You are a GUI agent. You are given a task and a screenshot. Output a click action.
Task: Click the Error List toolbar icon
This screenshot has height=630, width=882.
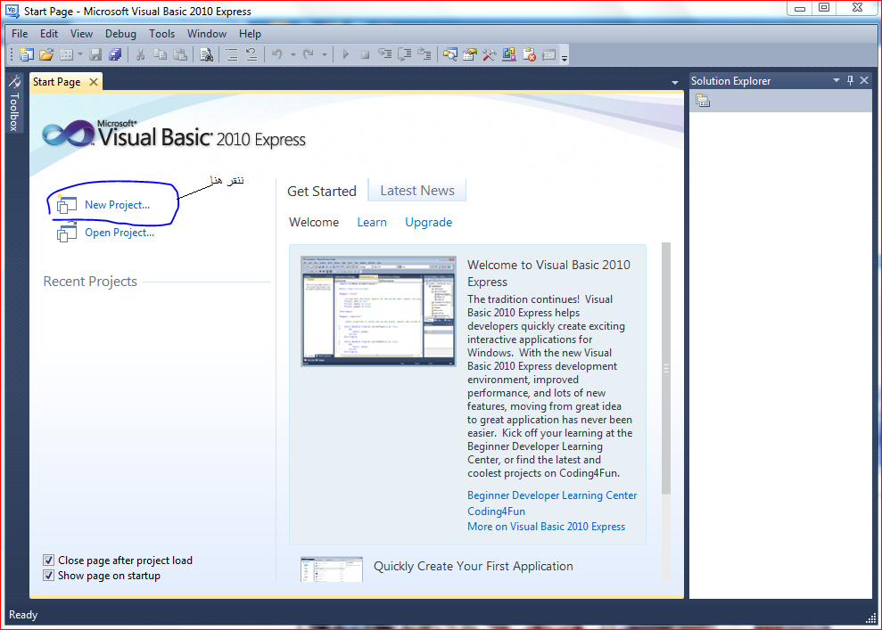(530, 54)
